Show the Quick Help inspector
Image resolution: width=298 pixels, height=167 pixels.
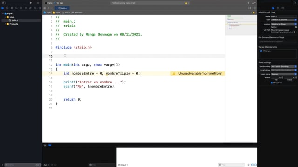283,8
